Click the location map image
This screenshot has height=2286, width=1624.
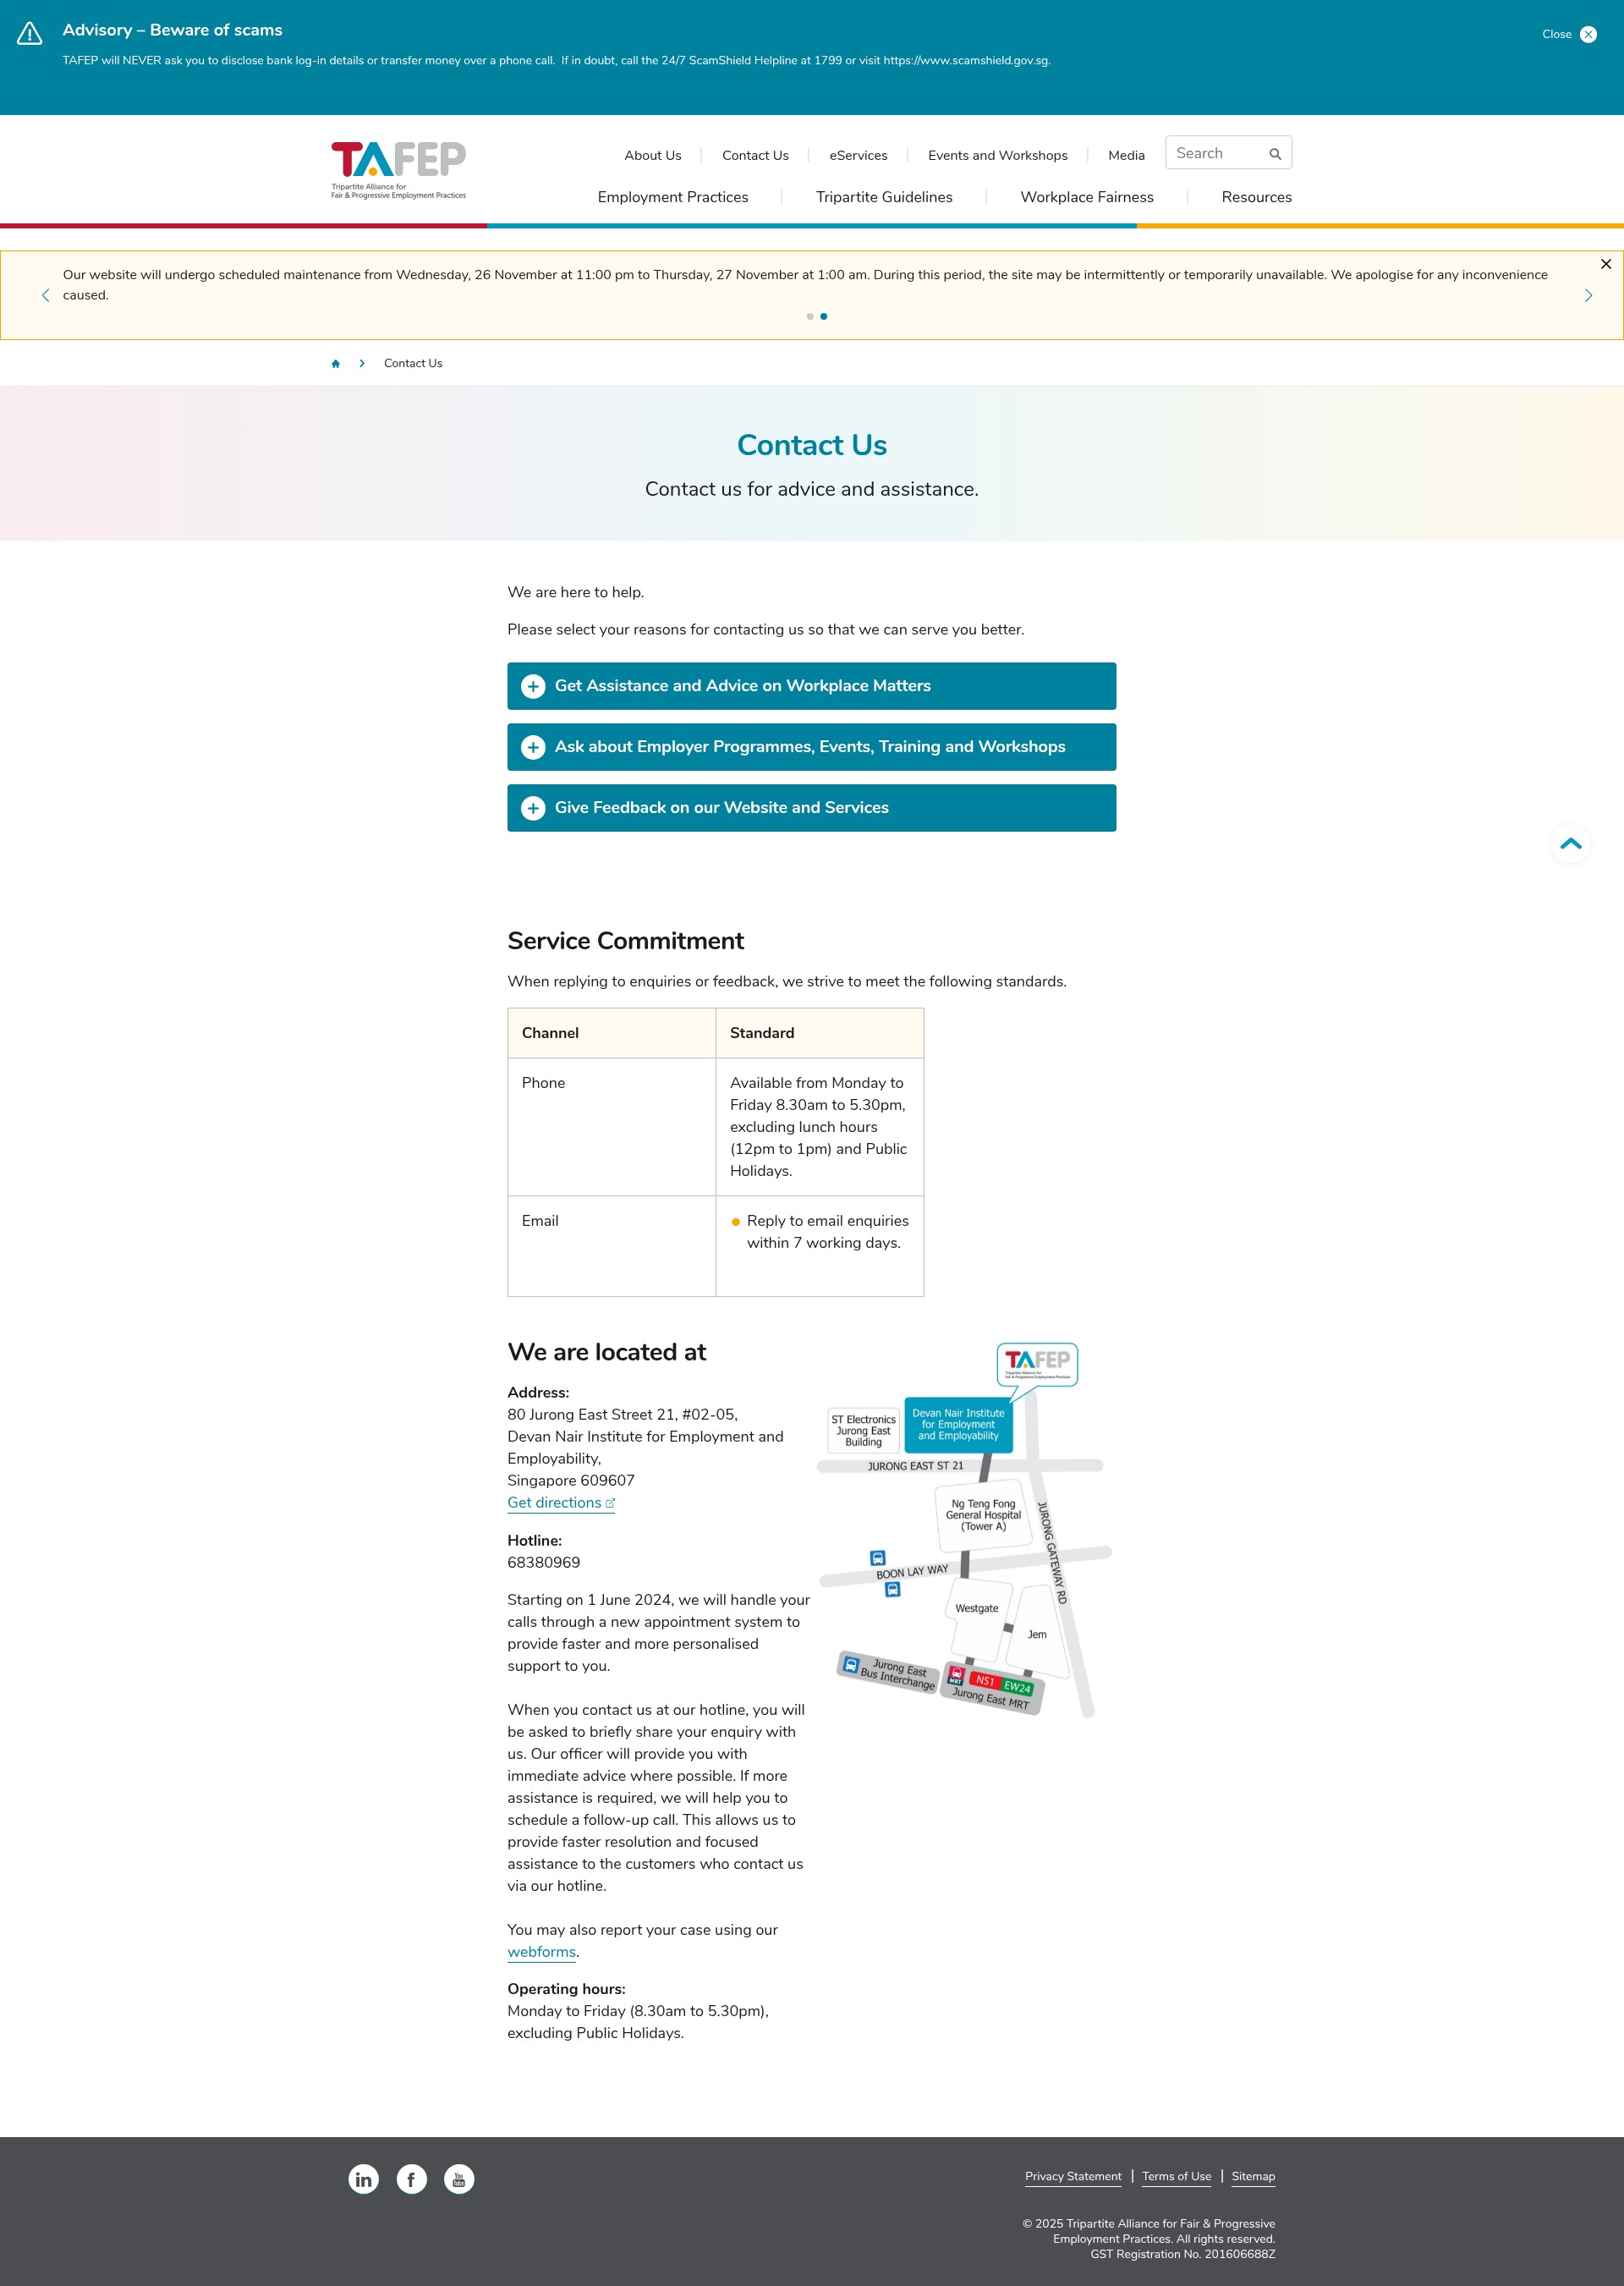[965, 1530]
